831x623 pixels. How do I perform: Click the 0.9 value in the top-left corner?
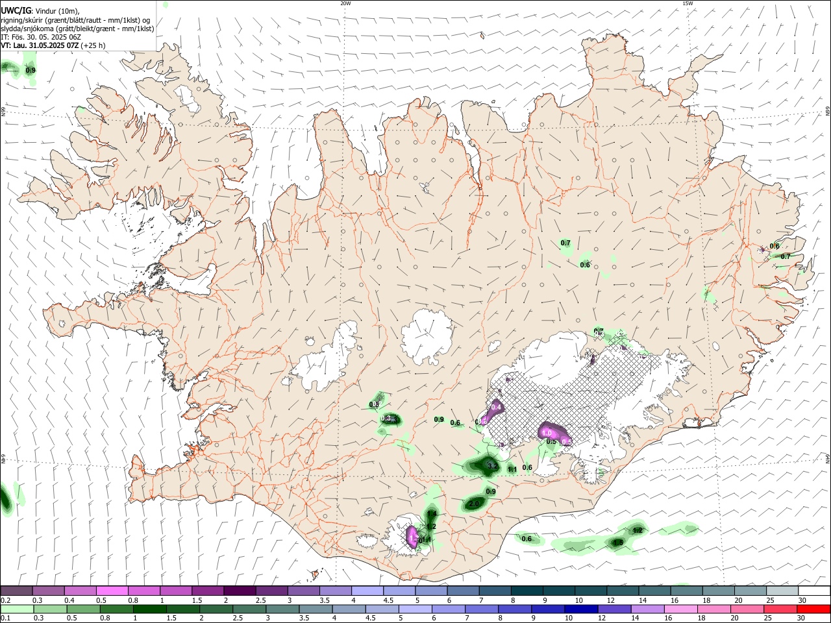pos(31,70)
